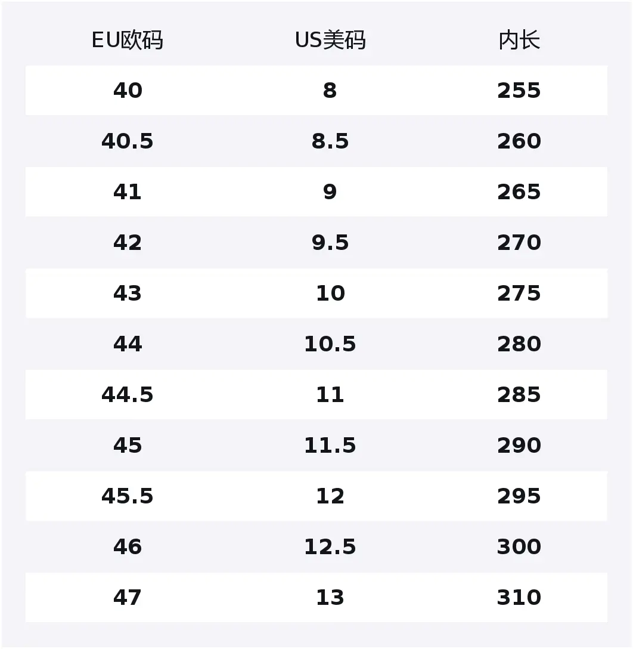
Task: Click the US美码 column header
Action: [x=330, y=40]
